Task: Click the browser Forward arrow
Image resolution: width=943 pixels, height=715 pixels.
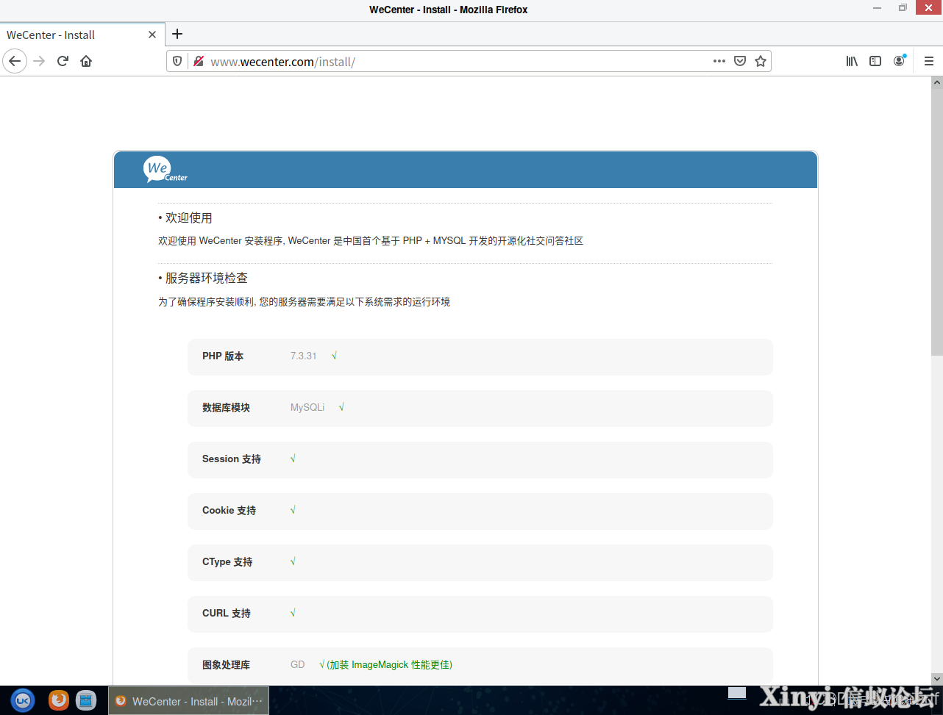Action: (39, 61)
